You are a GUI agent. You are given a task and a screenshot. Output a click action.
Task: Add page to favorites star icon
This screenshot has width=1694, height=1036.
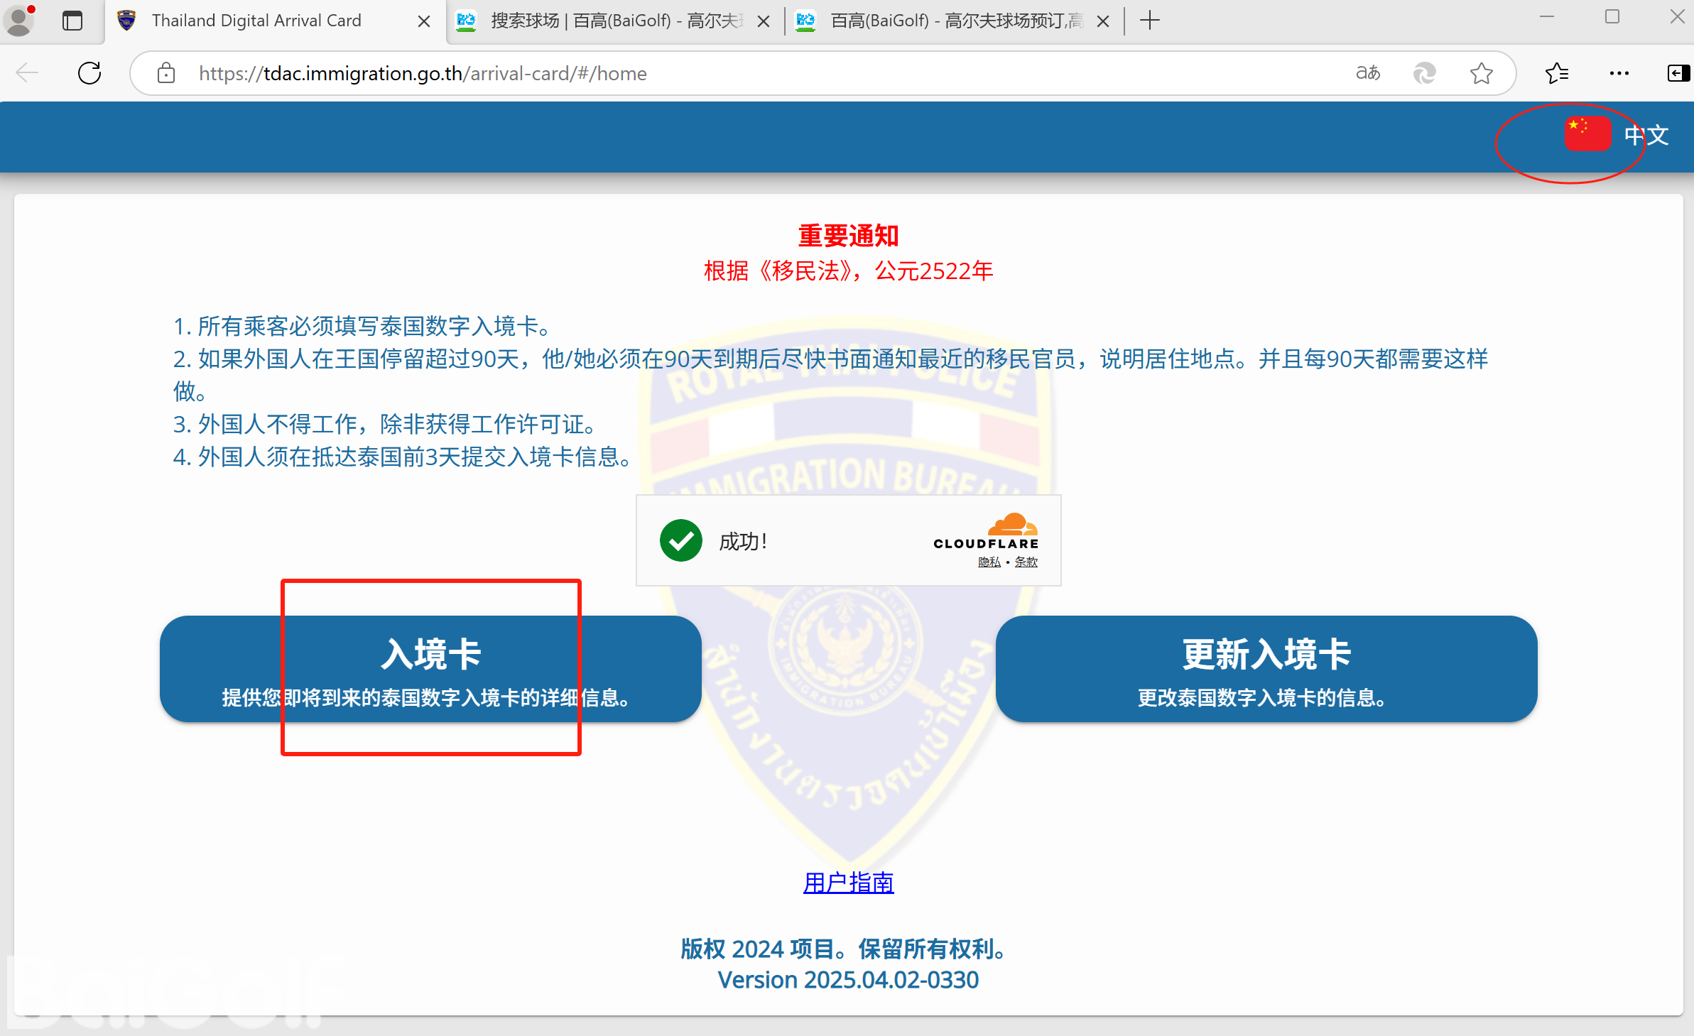click(1481, 73)
